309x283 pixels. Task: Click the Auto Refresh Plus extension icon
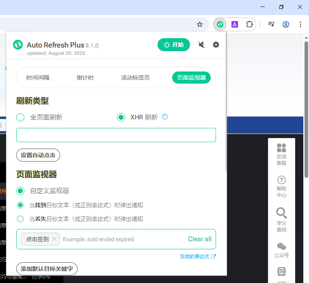[220, 24]
